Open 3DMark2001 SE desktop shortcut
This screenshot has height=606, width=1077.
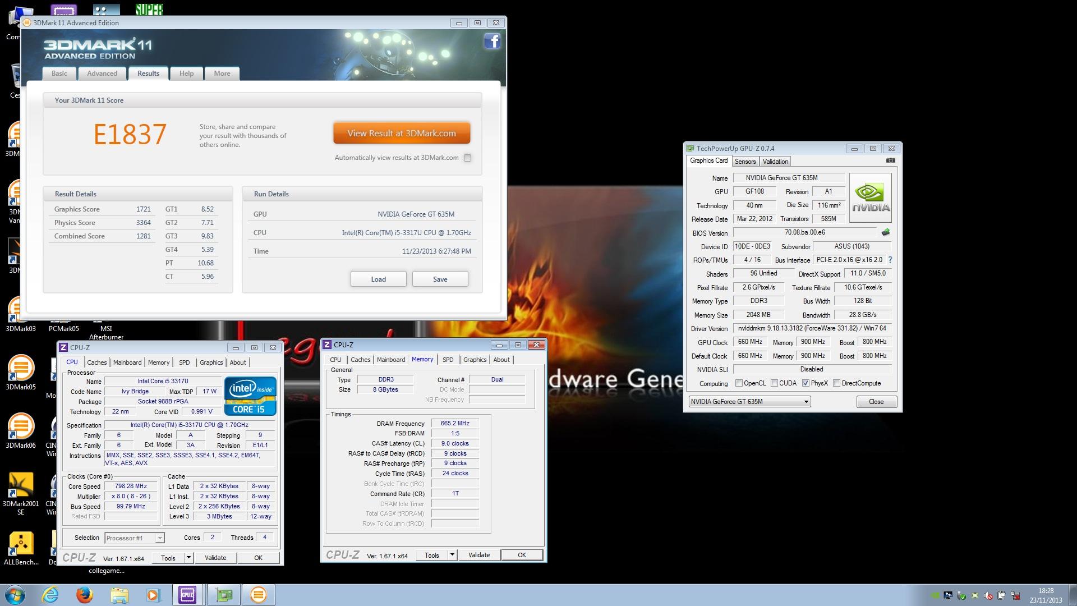[21, 494]
